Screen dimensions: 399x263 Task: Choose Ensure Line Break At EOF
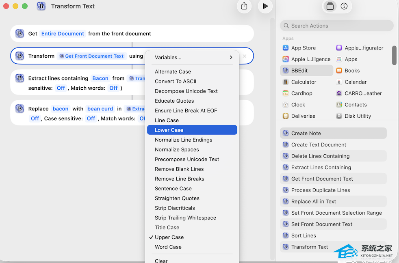(x=192, y=110)
